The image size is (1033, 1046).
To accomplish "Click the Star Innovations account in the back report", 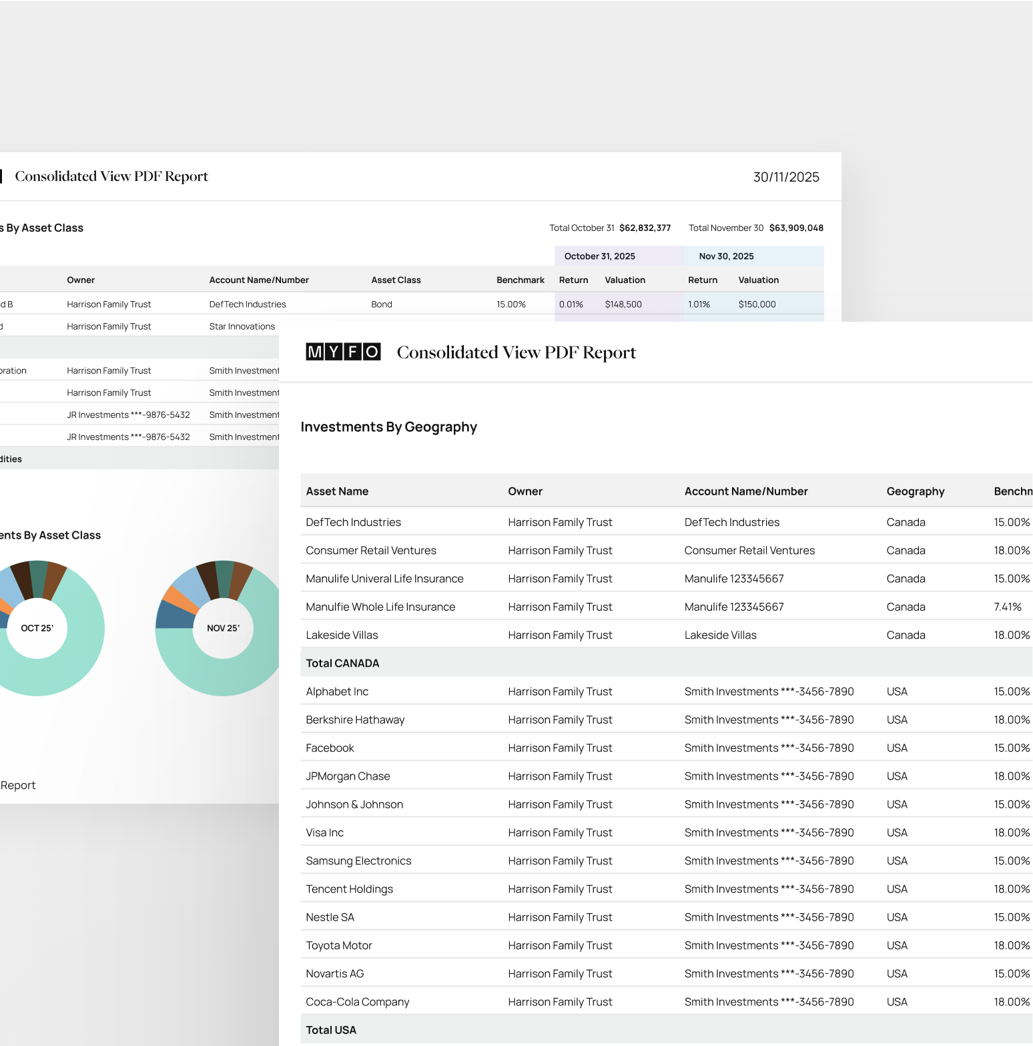I will [x=242, y=326].
